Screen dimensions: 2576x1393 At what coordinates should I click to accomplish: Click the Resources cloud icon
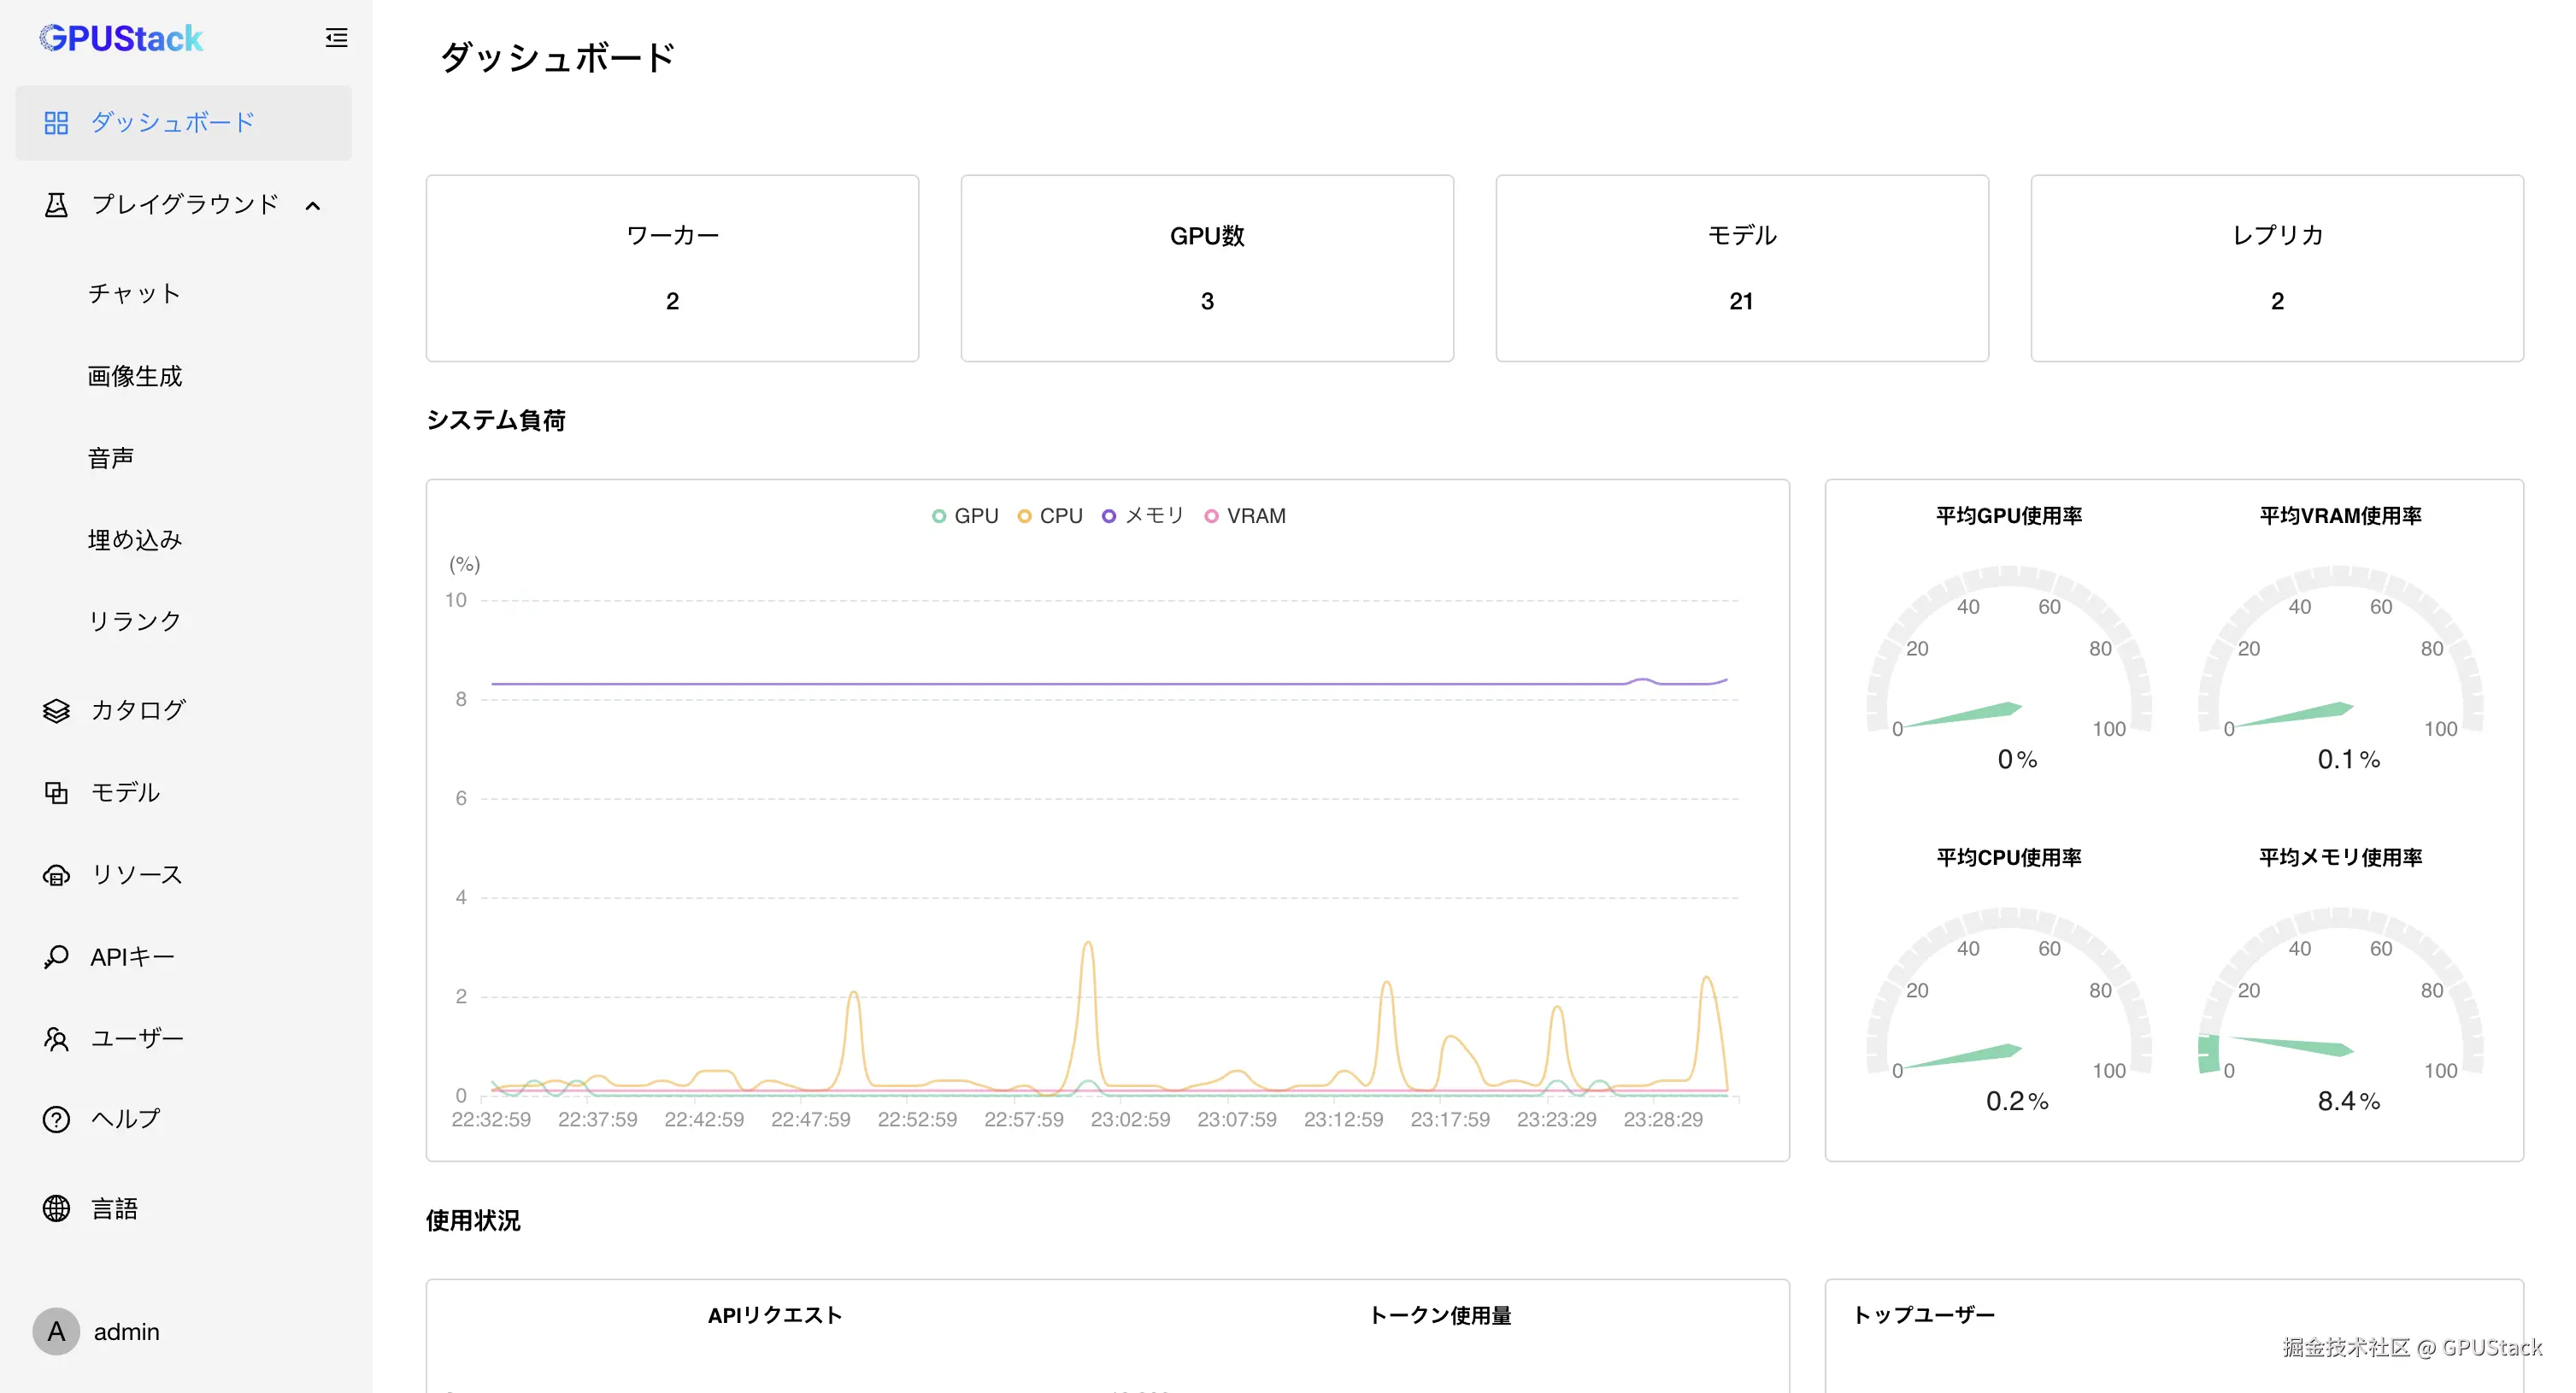(56, 875)
